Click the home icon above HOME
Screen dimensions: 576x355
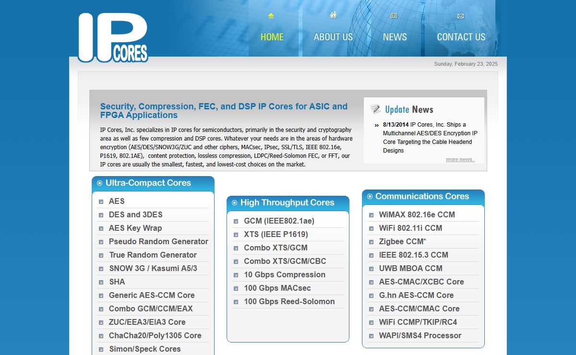(x=271, y=16)
